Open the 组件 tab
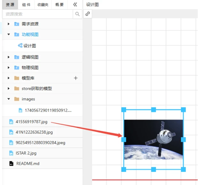Image resolution: width=198 pixels, height=185 pixels. (26, 5)
